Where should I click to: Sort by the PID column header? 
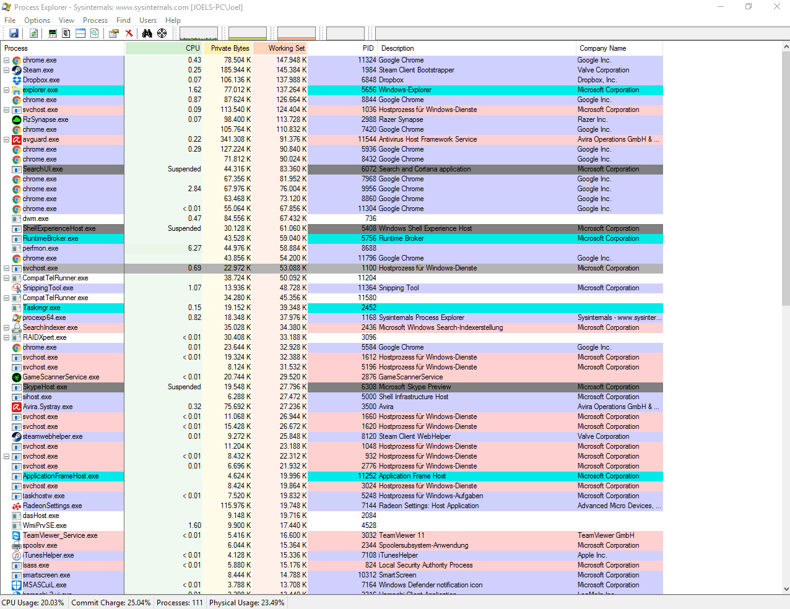point(343,48)
